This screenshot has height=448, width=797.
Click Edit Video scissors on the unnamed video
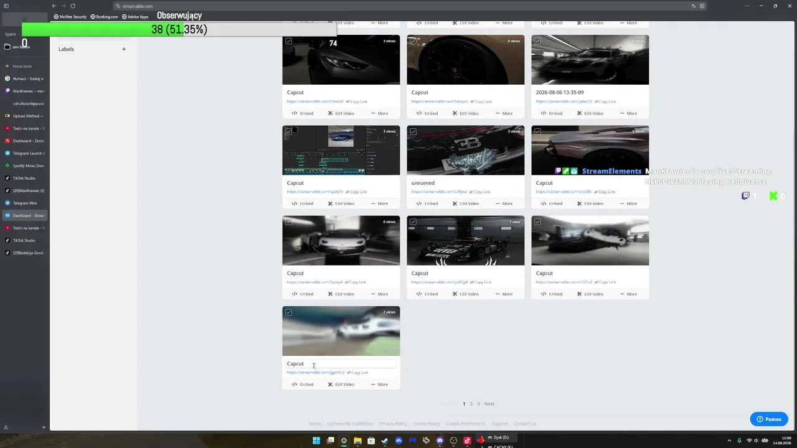pyautogui.click(x=465, y=203)
